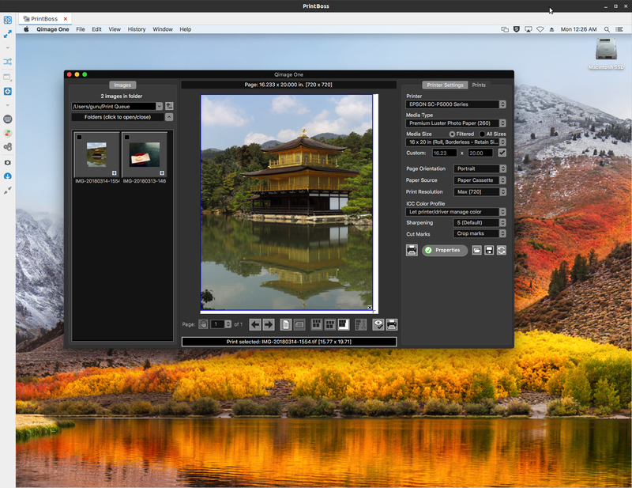This screenshot has height=488, width=632.
Task: Open the Paper Source dropdown
Action: [x=480, y=180]
